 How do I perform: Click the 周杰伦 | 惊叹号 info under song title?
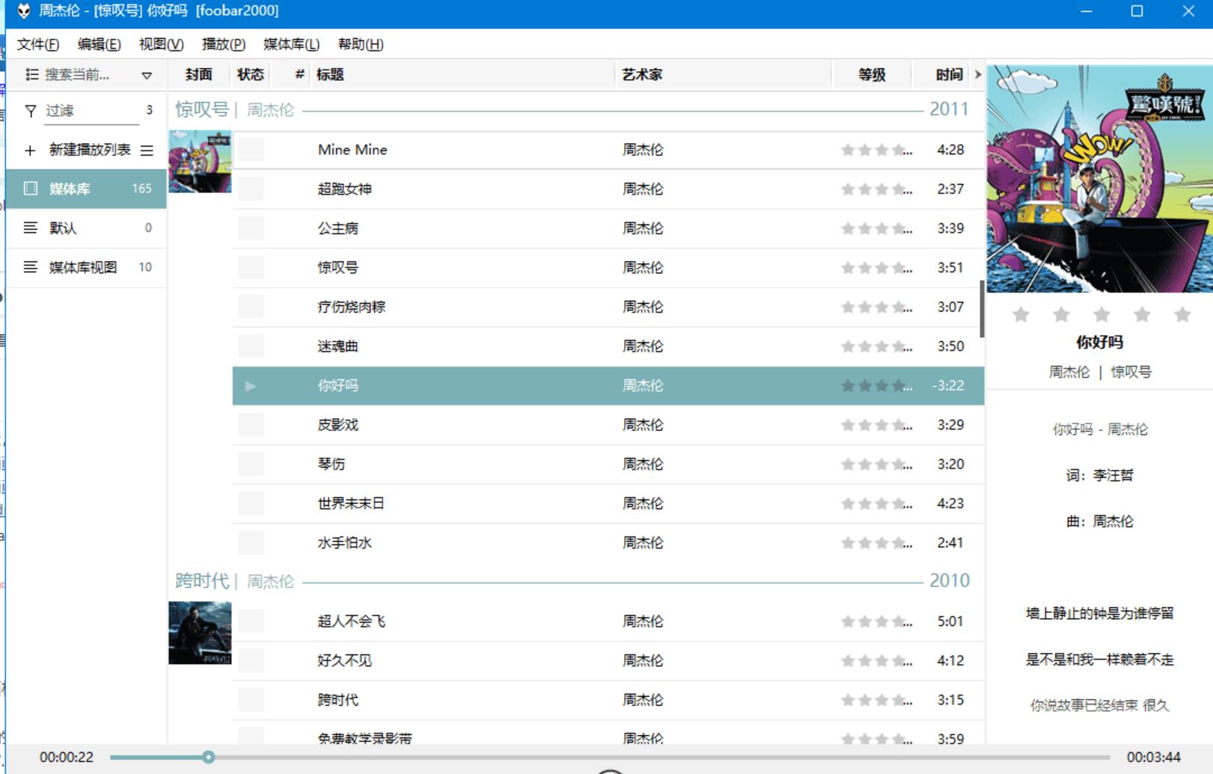[x=1099, y=372]
